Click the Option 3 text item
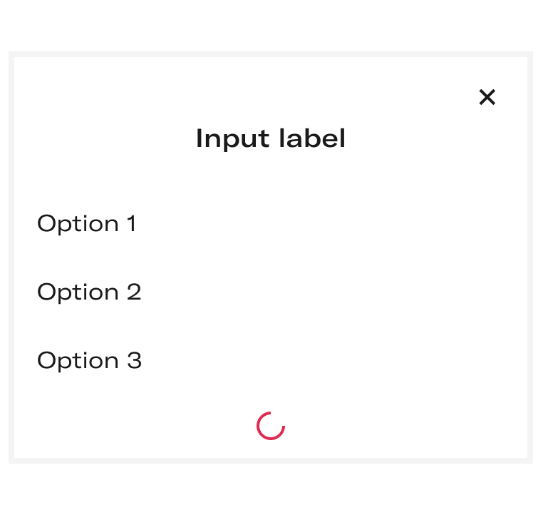Image resolution: width=543 pixels, height=515 pixels. [x=89, y=361]
